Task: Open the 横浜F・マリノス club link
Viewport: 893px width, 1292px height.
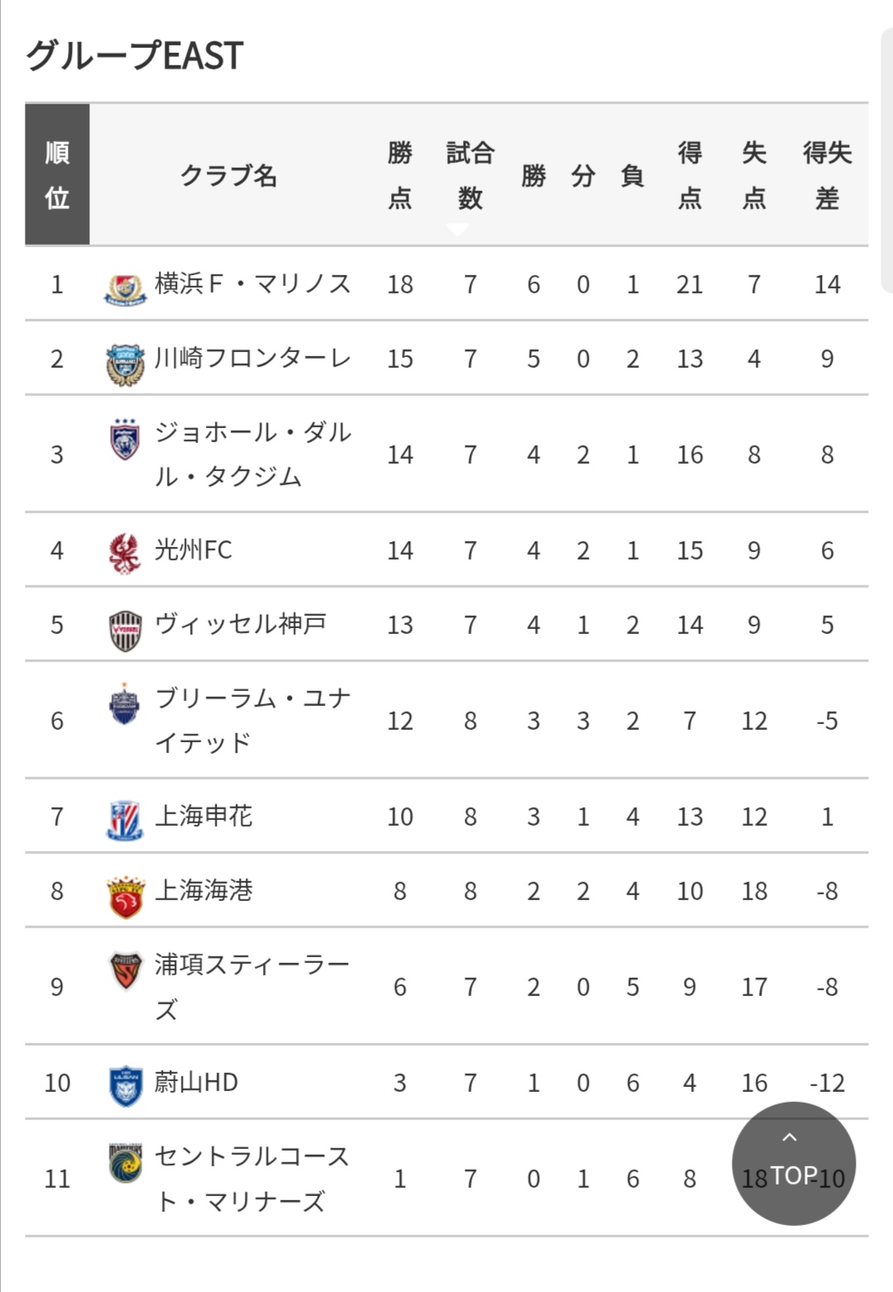Action: (x=253, y=284)
